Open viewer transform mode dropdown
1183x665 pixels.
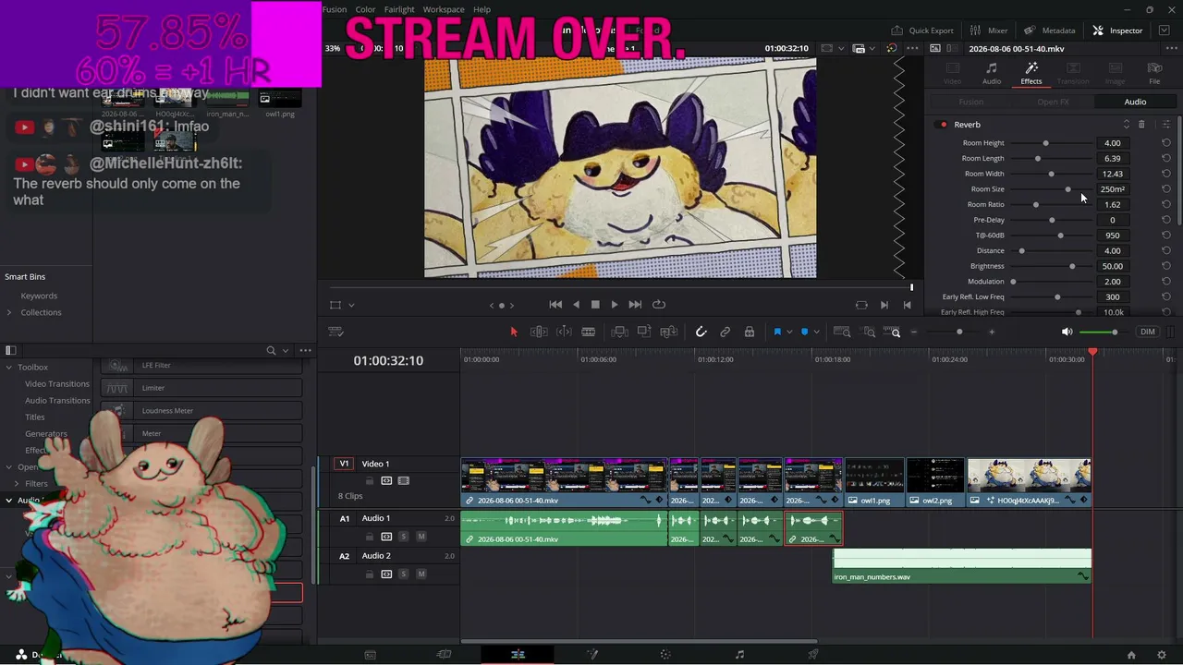coord(351,305)
